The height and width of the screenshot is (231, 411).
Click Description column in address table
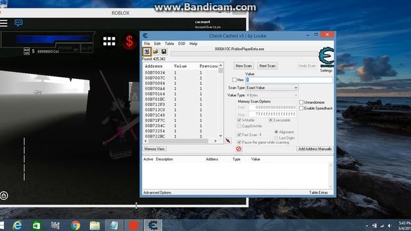pyautogui.click(x=164, y=159)
